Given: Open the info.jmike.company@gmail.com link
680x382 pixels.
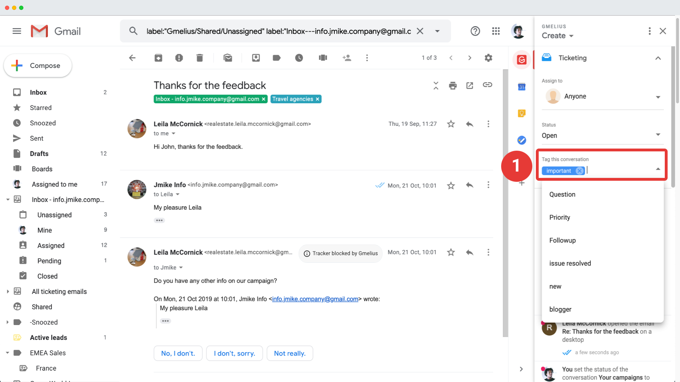Looking at the screenshot, I should [x=315, y=299].
